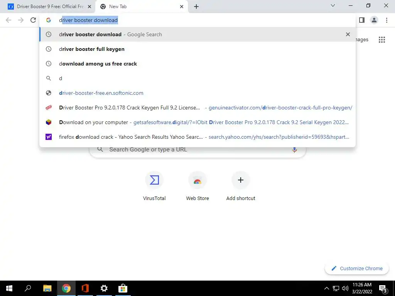Open the Web Store shortcut
The image size is (395, 296).
click(x=197, y=186)
